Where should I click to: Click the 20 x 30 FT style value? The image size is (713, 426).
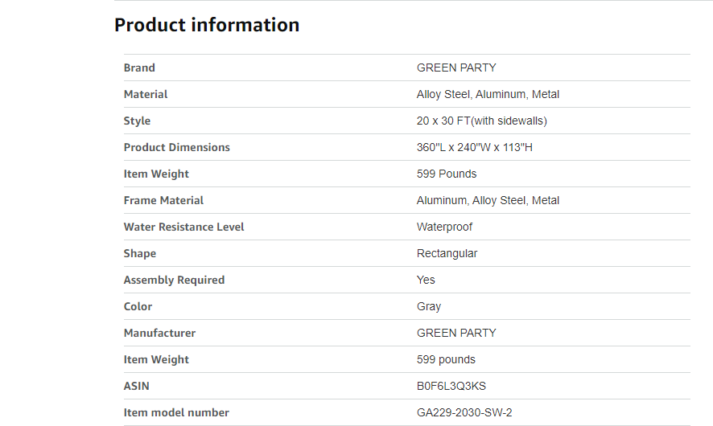click(481, 121)
